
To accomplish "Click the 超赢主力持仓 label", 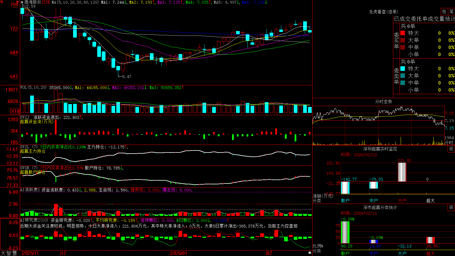I will point(33,151).
